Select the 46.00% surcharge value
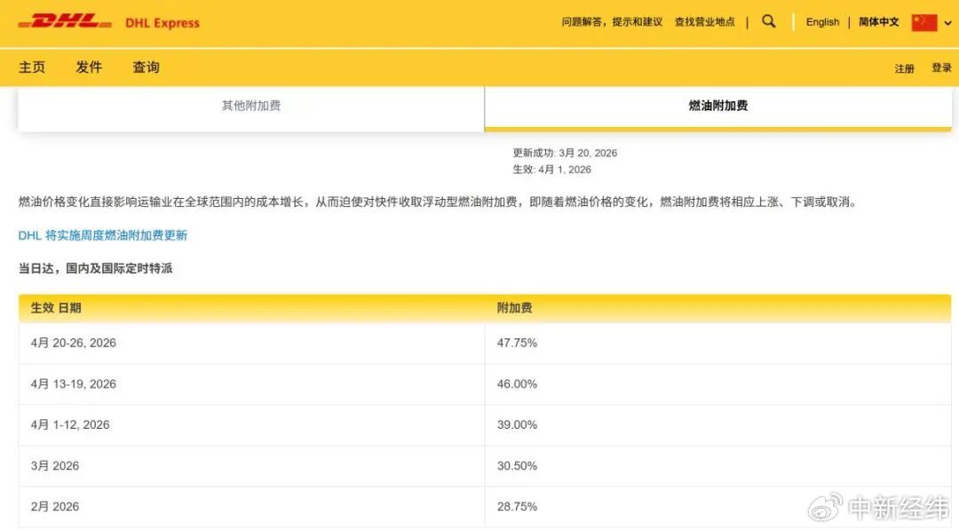959x531 pixels. pos(517,384)
